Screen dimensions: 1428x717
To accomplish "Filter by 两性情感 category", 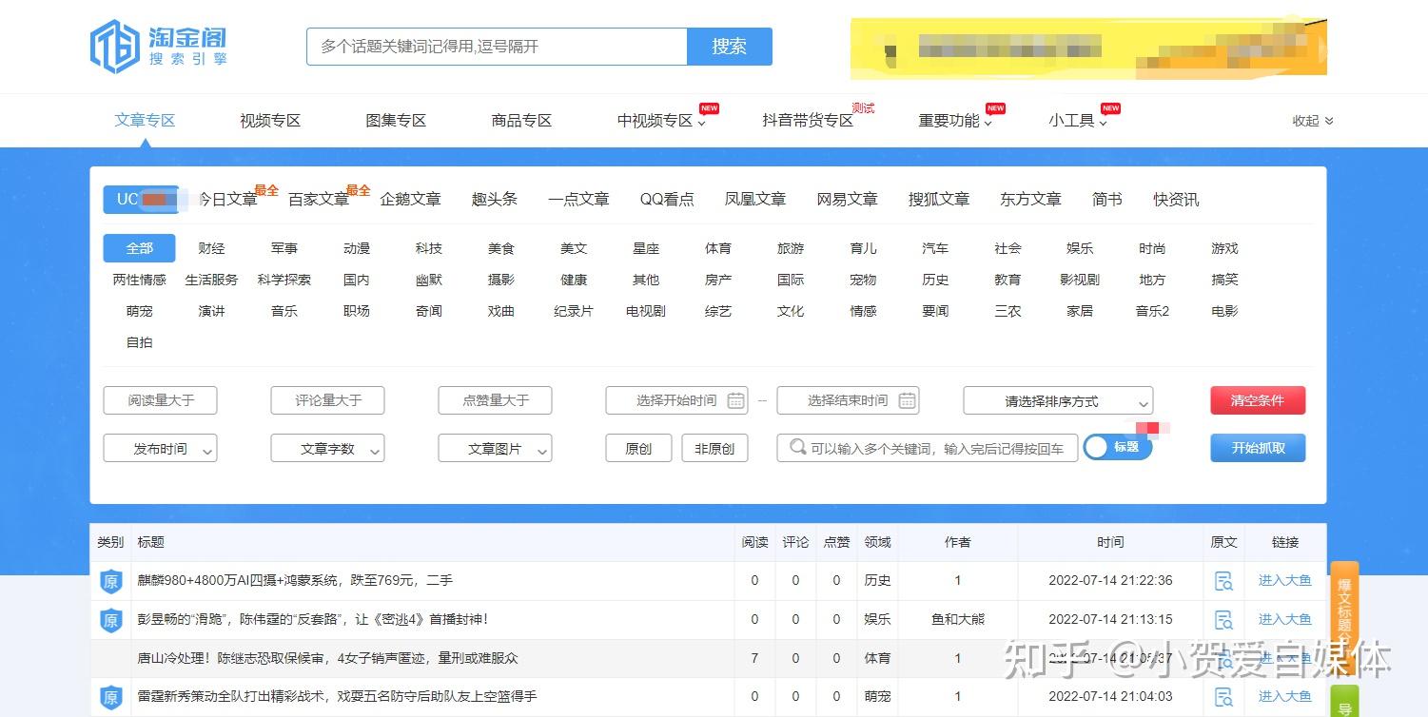I will pos(140,280).
